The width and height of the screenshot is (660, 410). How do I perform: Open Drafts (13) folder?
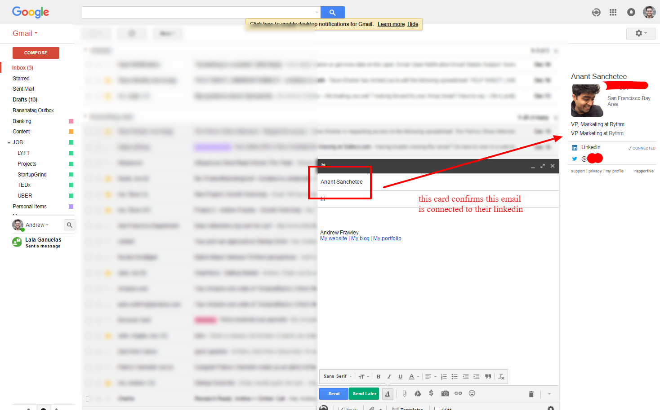tap(25, 100)
